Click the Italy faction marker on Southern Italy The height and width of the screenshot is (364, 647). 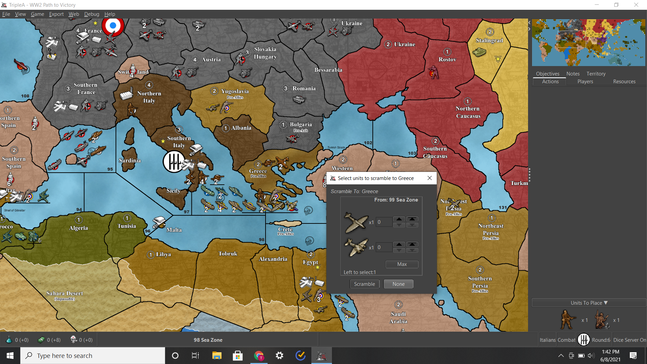click(x=174, y=162)
